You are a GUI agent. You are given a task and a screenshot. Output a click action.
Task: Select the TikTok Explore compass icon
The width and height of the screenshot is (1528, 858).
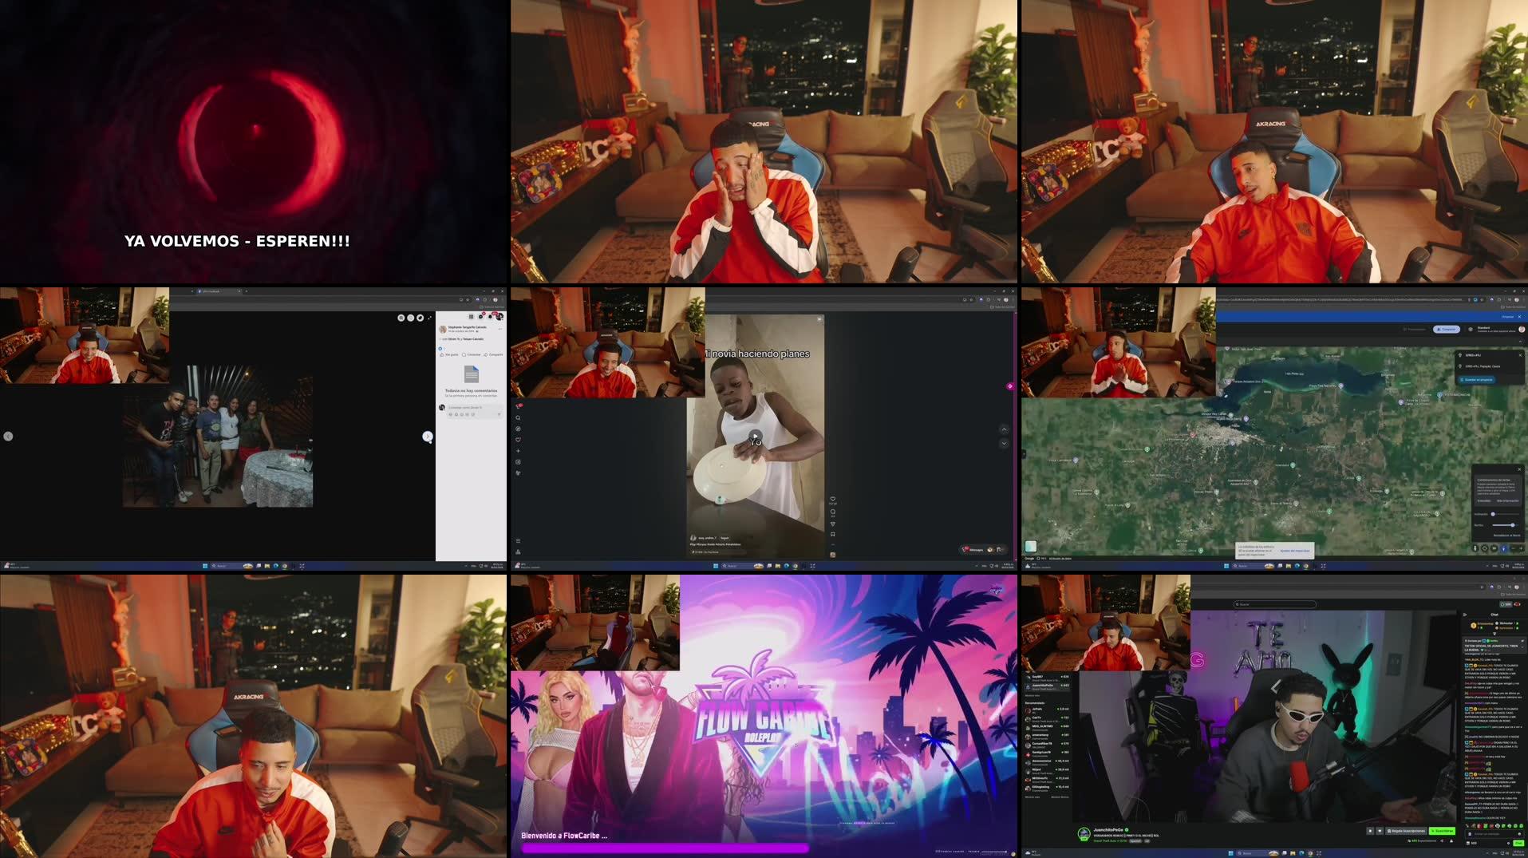[x=518, y=428]
